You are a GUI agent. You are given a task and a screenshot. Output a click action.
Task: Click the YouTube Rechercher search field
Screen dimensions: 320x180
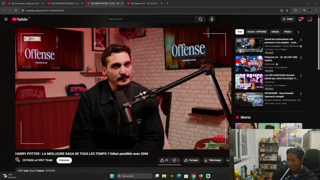click(151, 19)
